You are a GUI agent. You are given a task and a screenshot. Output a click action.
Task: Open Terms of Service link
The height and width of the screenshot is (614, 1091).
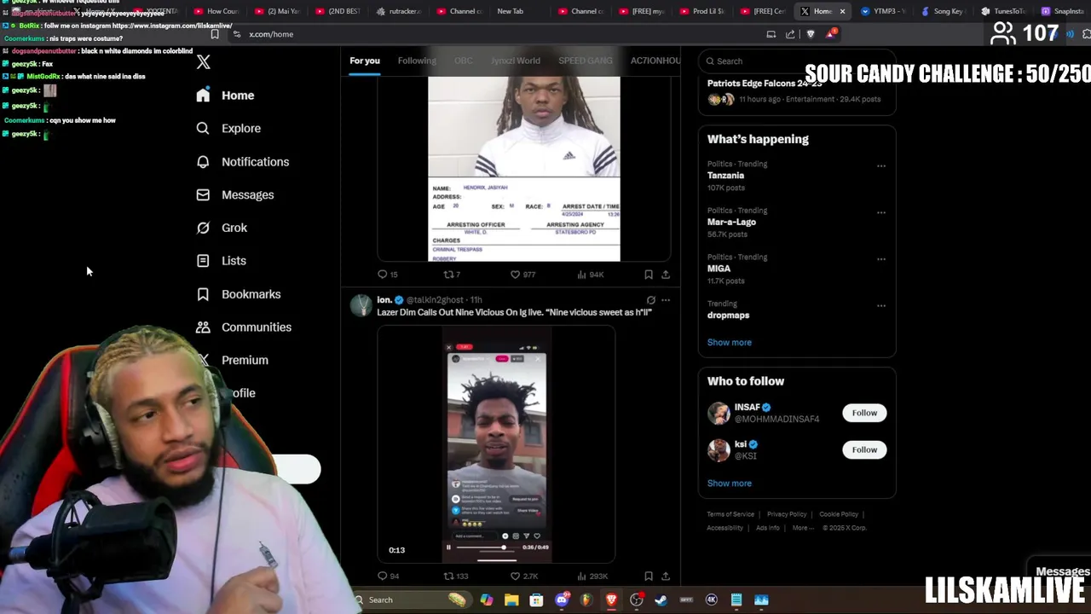point(730,514)
